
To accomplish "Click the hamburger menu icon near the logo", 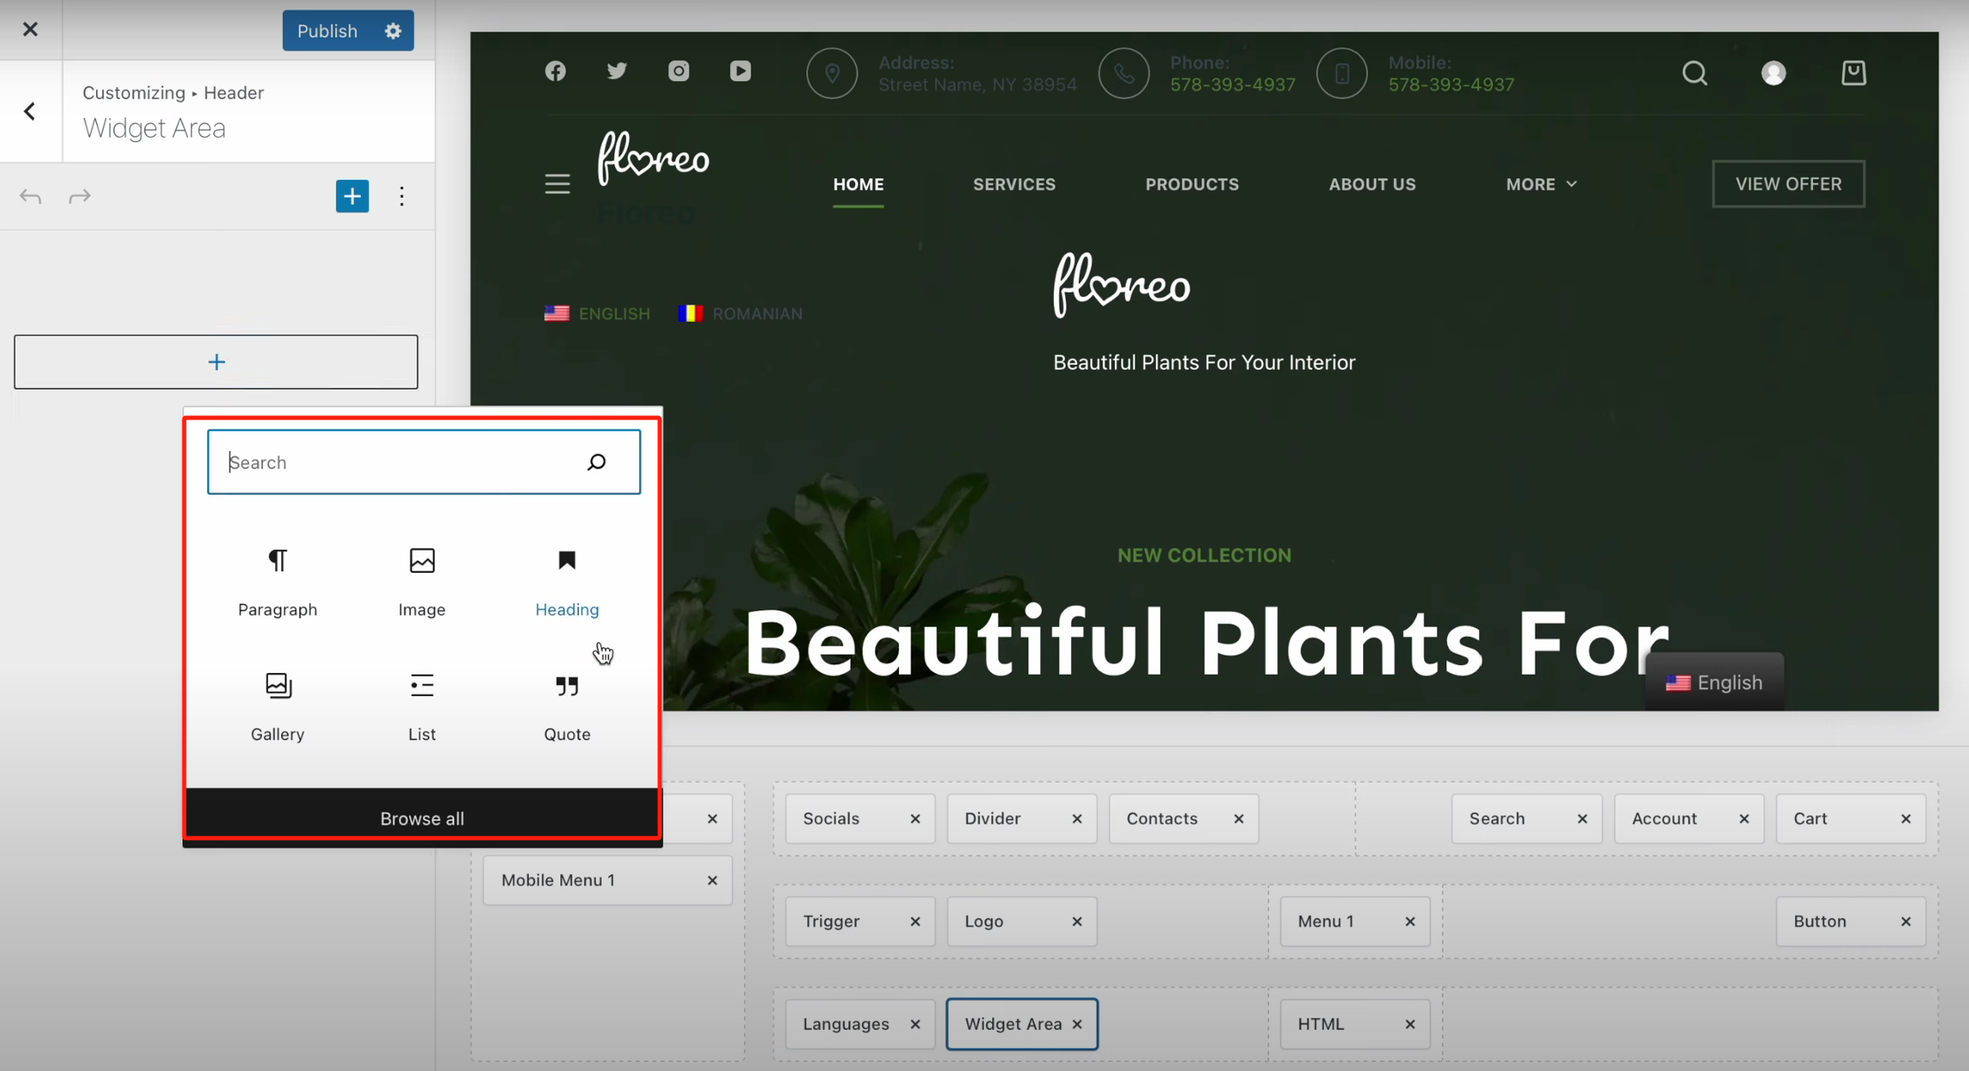I will (x=557, y=183).
